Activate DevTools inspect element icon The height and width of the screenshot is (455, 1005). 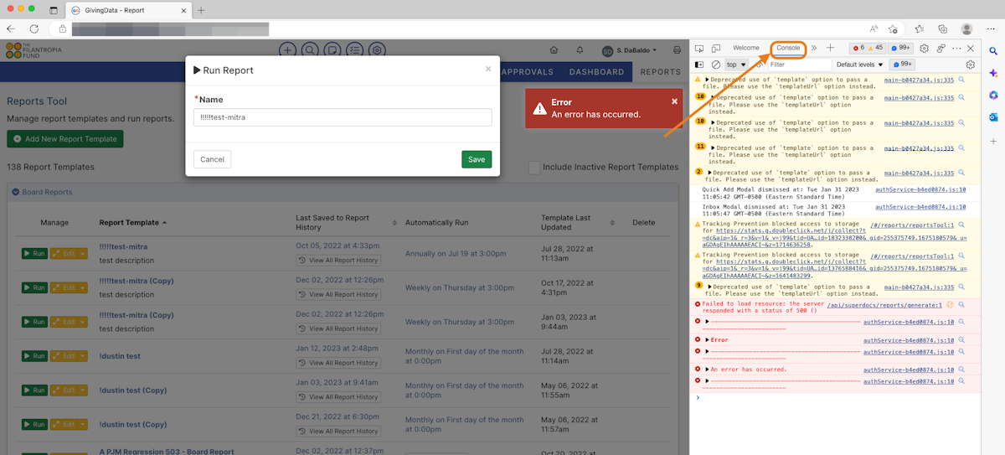tap(699, 49)
